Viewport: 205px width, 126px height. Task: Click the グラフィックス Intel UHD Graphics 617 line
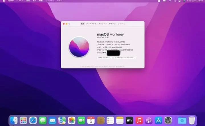pyautogui.click(x=115, y=50)
